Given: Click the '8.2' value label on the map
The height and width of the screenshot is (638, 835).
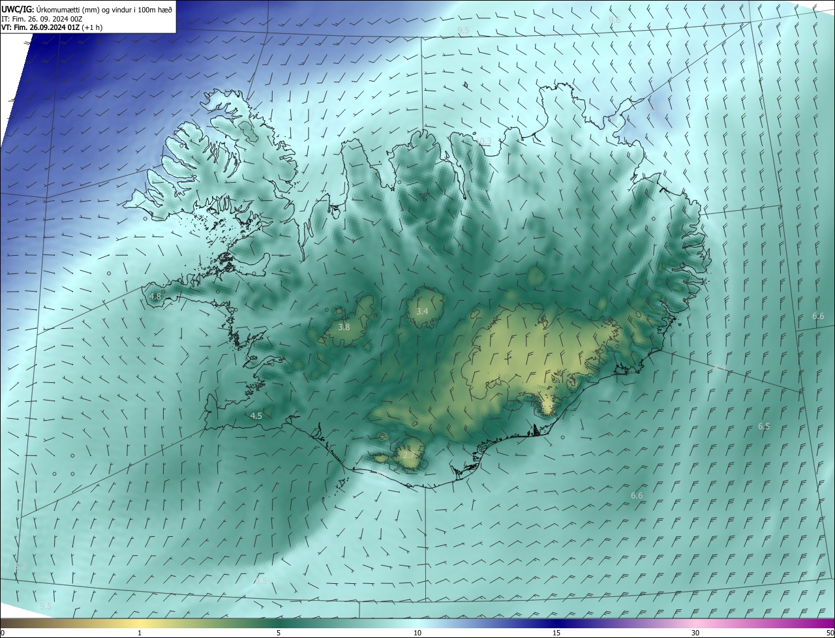Looking at the screenshot, I should pyautogui.click(x=20, y=566).
